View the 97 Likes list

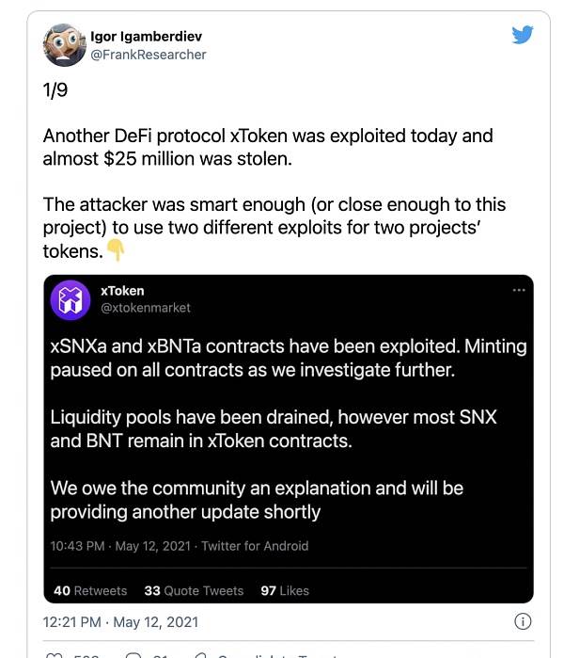pos(285,591)
